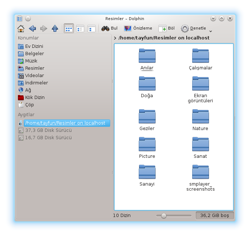Go up one directory level

pos(55,28)
